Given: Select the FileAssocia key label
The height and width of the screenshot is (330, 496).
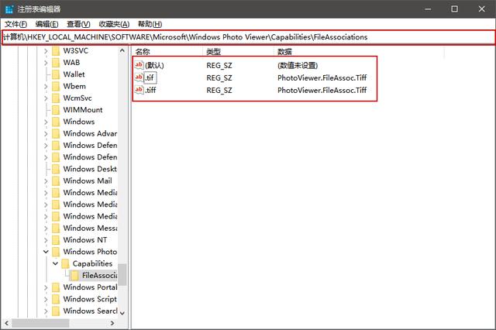Looking at the screenshot, I should [99, 275].
